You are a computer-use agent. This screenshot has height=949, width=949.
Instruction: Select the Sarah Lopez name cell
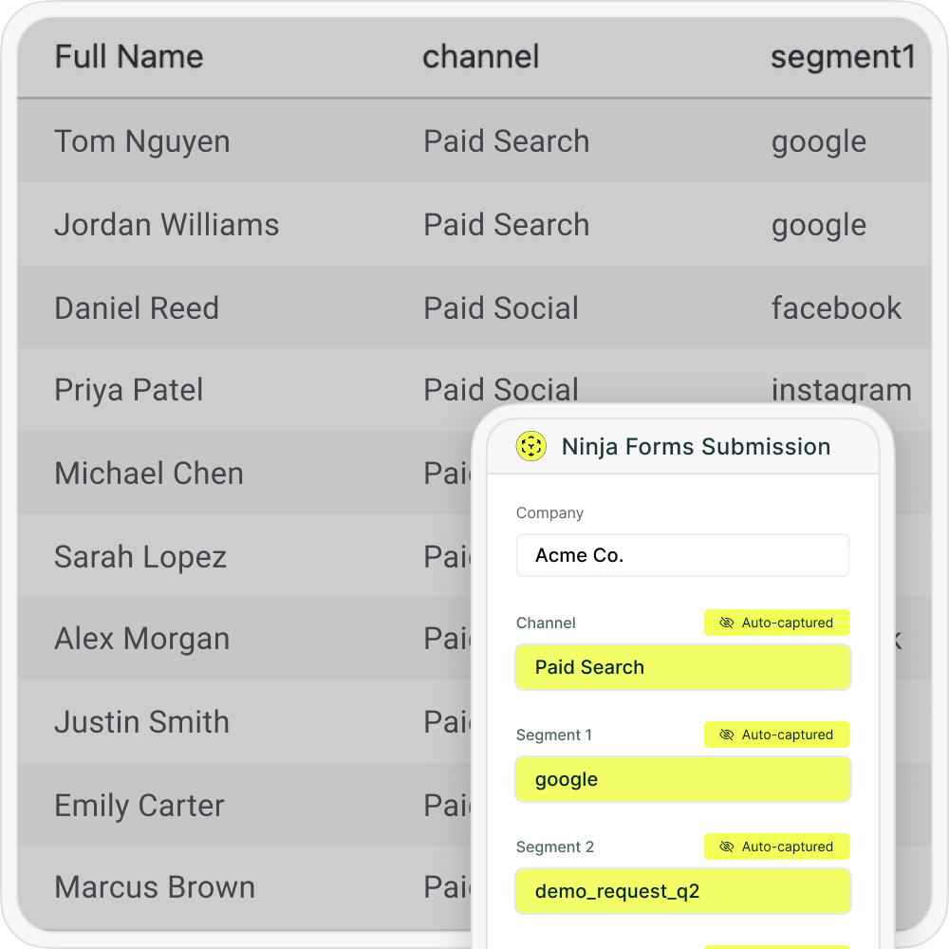[140, 556]
